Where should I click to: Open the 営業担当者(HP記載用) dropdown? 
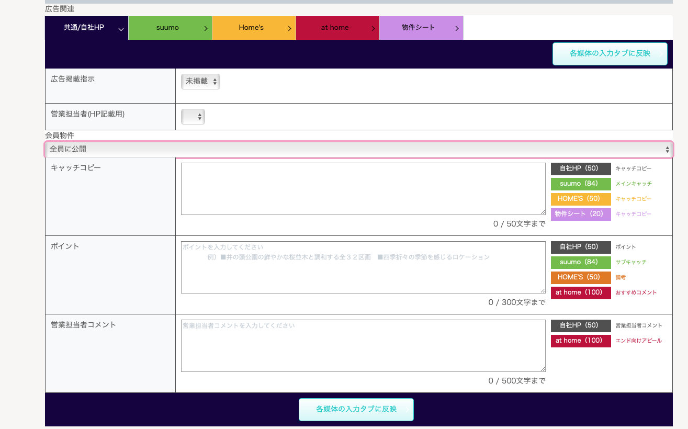tap(193, 117)
